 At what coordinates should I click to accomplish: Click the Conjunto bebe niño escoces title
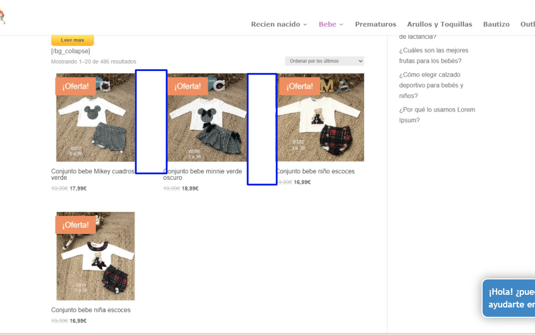(315, 171)
